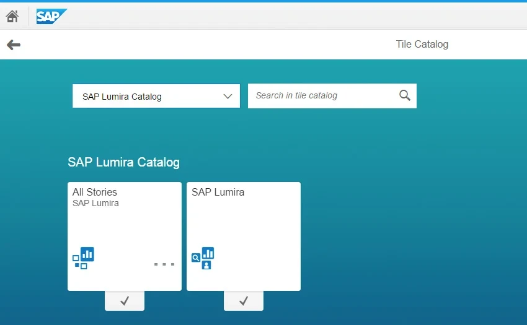Click the Tile Catalog page title
Screen dimensions: 527x325
click(422, 45)
